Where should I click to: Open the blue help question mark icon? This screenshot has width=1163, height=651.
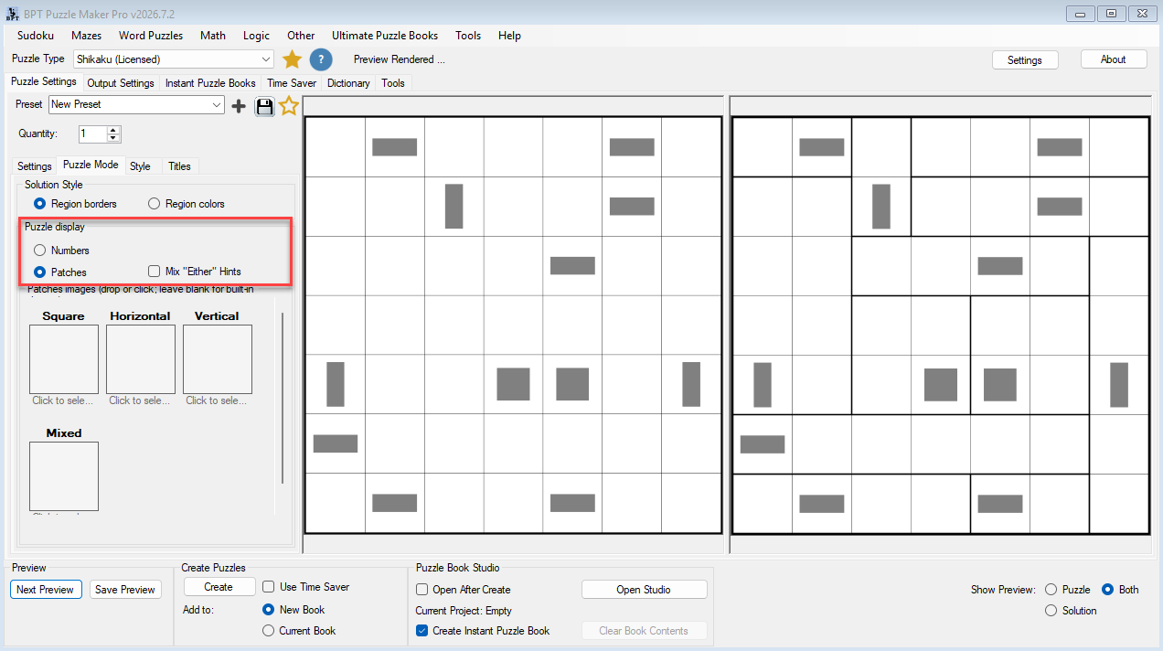(x=320, y=59)
